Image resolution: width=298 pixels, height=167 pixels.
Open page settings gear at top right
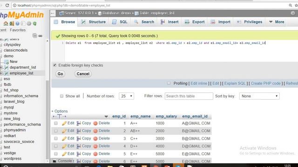293,13
